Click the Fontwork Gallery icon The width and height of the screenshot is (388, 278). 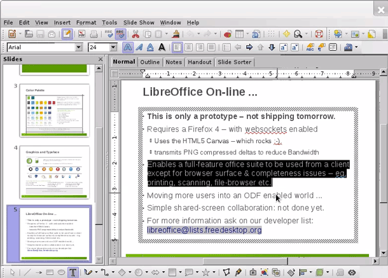click(253, 272)
